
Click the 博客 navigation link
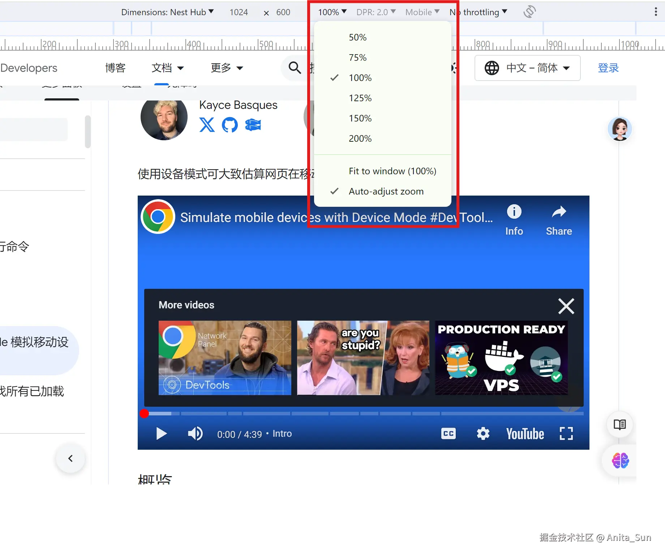pos(115,68)
